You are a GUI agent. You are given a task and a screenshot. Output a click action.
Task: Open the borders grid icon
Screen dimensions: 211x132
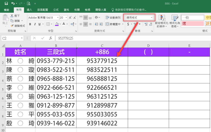click(48, 24)
